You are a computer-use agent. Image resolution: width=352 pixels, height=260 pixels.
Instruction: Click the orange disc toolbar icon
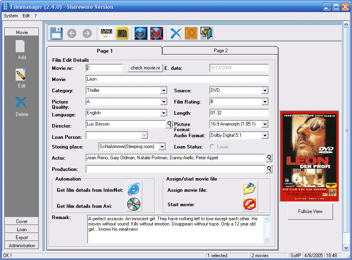[191, 33]
